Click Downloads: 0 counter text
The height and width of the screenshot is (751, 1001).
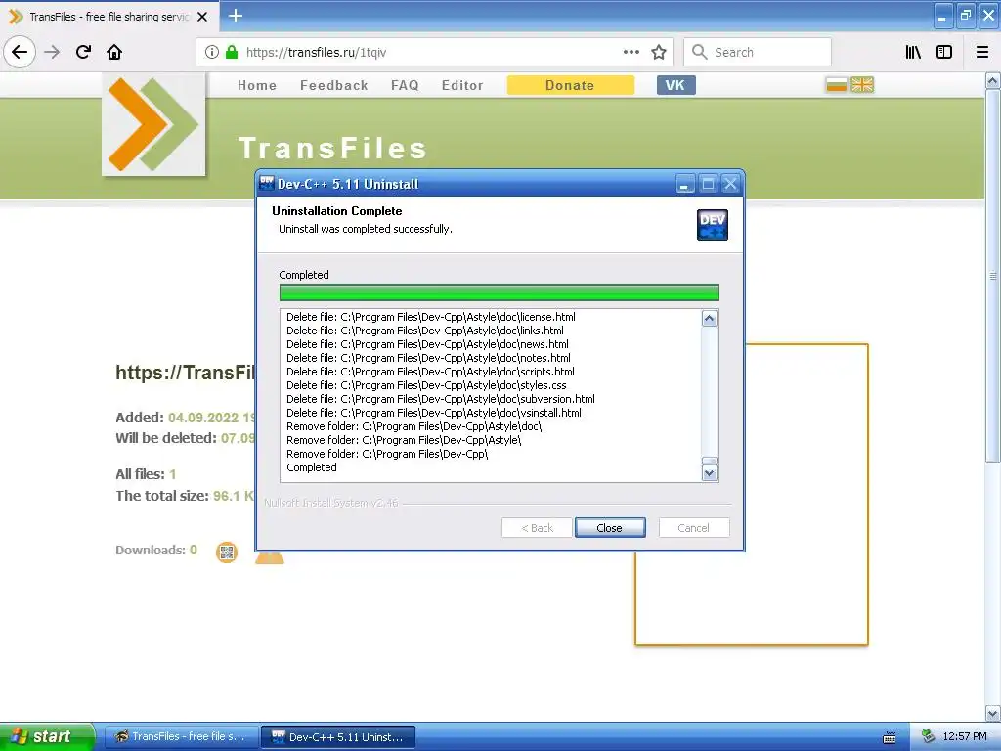click(x=156, y=550)
